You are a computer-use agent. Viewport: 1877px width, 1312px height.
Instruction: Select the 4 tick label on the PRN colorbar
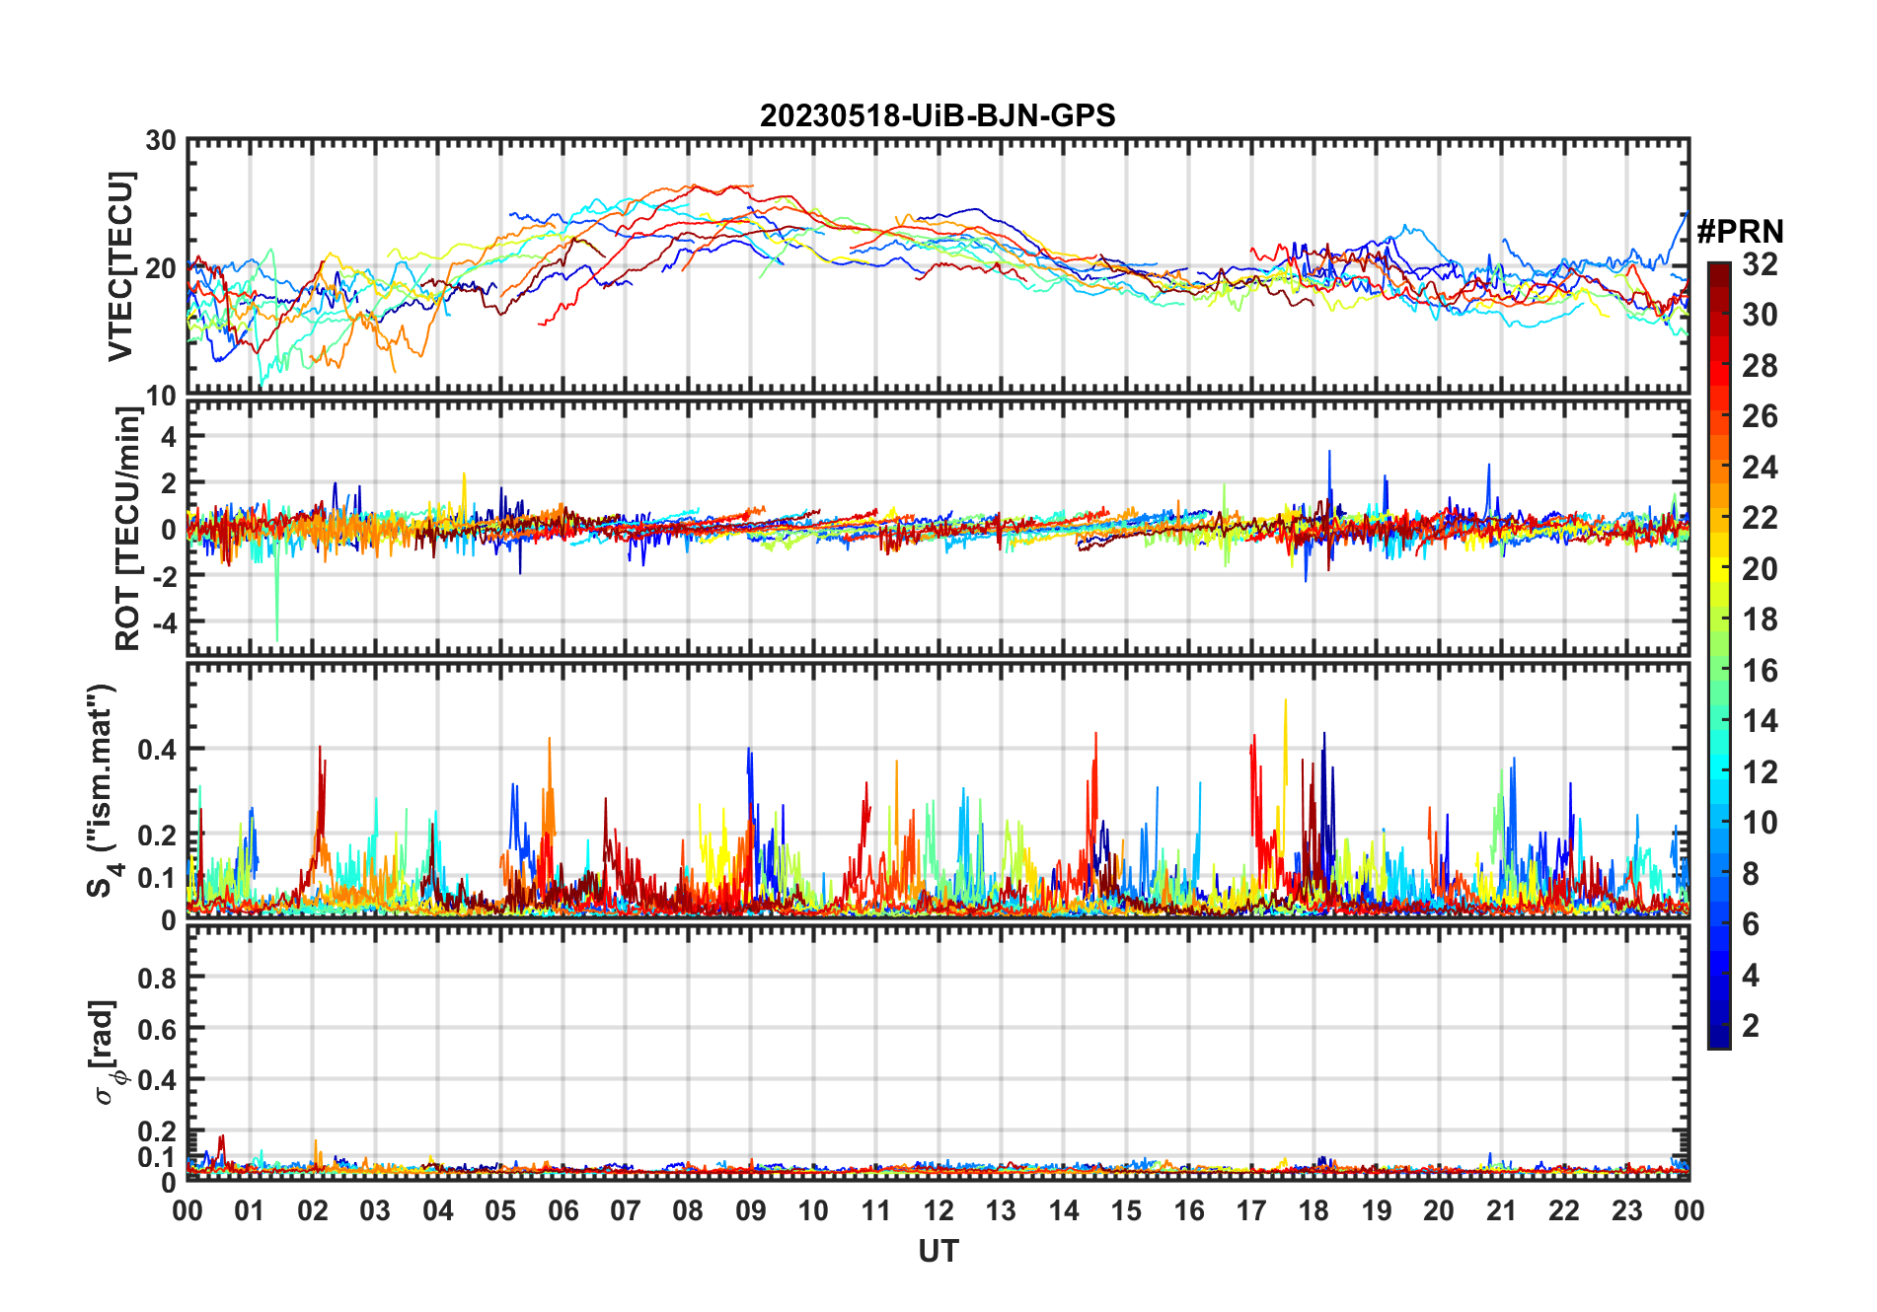[x=1751, y=975]
